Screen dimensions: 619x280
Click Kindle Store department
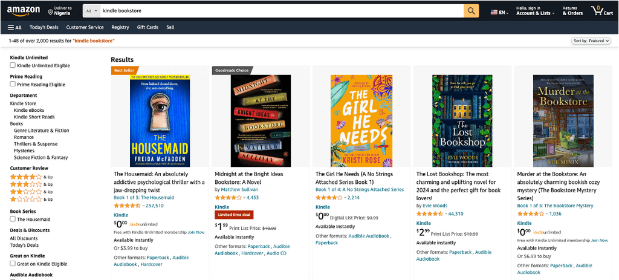[23, 103]
